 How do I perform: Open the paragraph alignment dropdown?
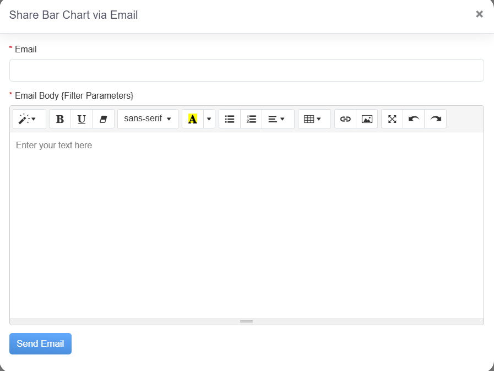coord(278,119)
